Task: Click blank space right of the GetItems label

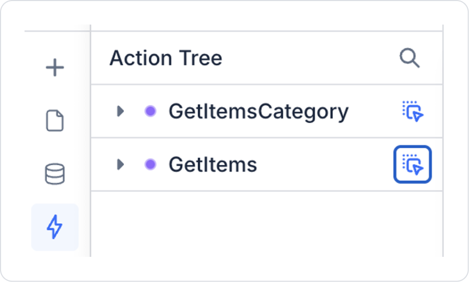Action: [325, 165]
